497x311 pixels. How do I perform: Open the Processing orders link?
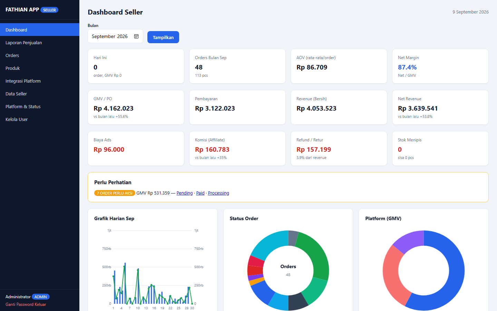218,193
